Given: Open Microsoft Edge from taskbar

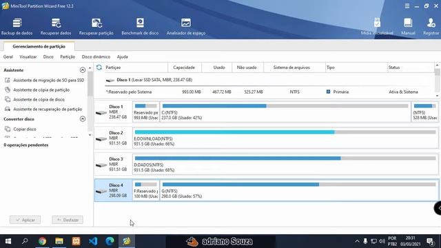Looking at the screenshot, I should [110, 241].
